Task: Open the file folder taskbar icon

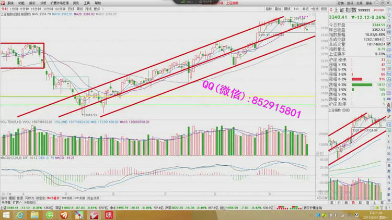Action: 34,214
